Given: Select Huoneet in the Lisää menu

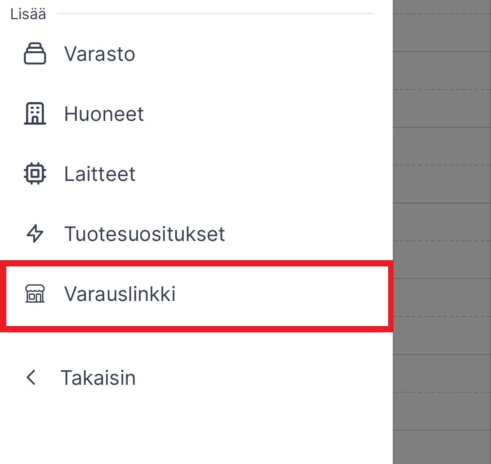Looking at the screenshot, I should tap(104, 113).
